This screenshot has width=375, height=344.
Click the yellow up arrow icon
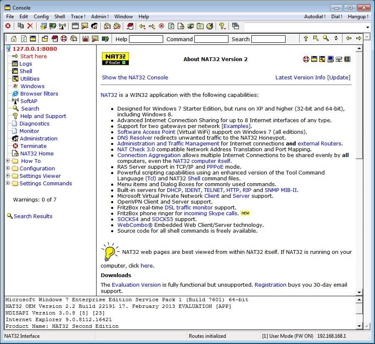(x=306, y=39)
